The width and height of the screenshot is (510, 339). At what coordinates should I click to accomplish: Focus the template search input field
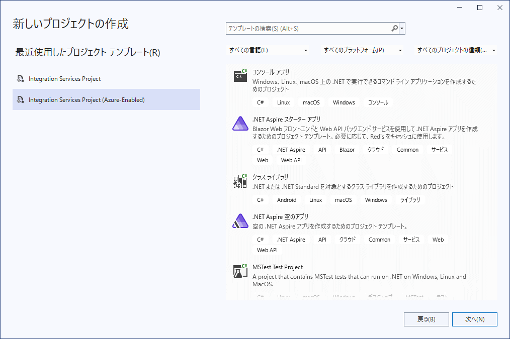click(308, 29)
